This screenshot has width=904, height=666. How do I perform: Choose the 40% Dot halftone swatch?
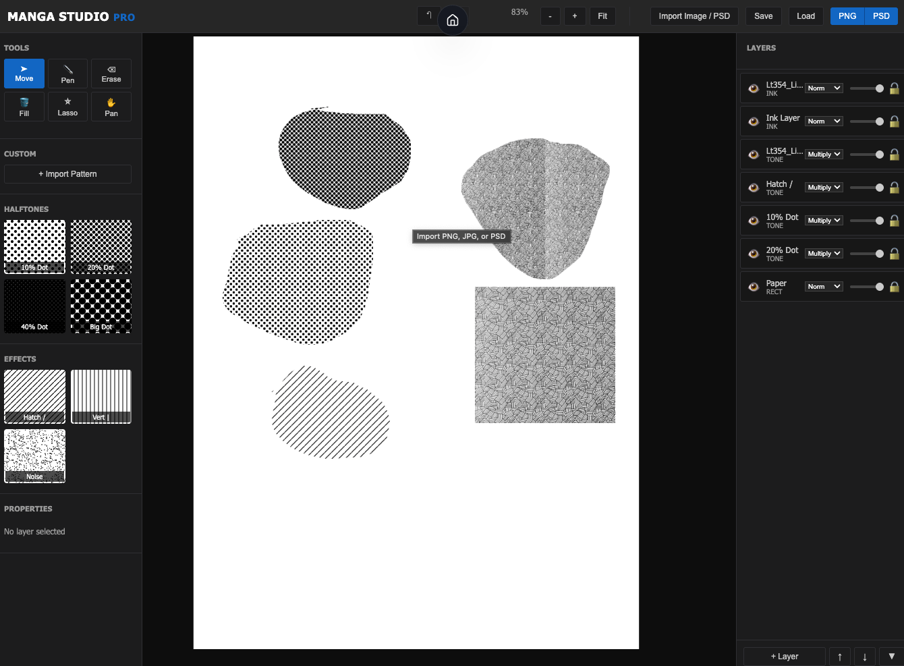(x=34, y=306)
